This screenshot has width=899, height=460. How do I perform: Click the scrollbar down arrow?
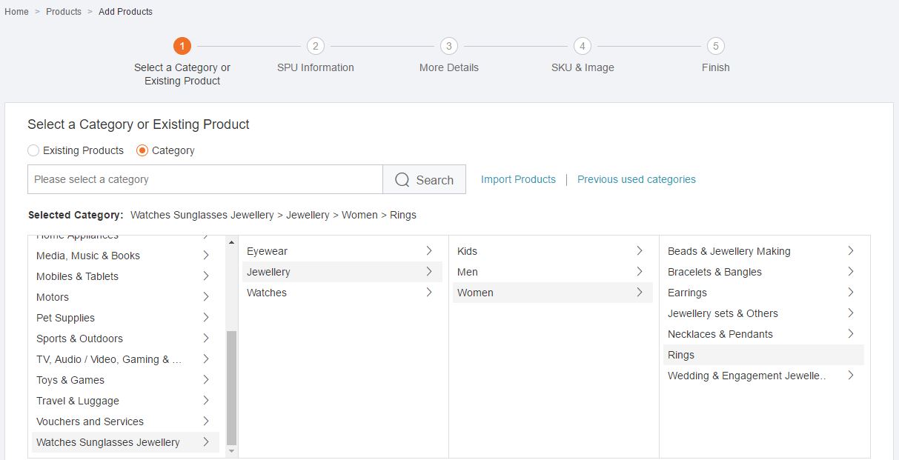pos(231,450)
